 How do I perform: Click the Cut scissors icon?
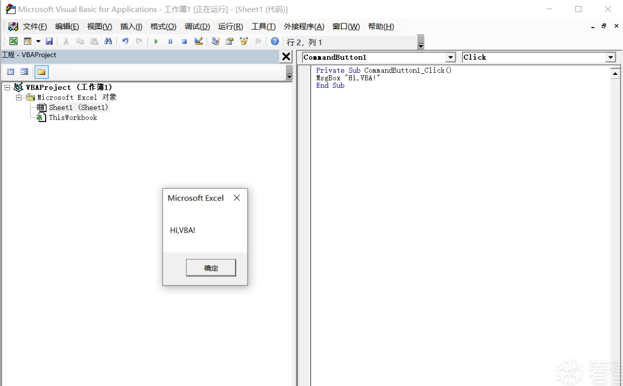[66, 42]
